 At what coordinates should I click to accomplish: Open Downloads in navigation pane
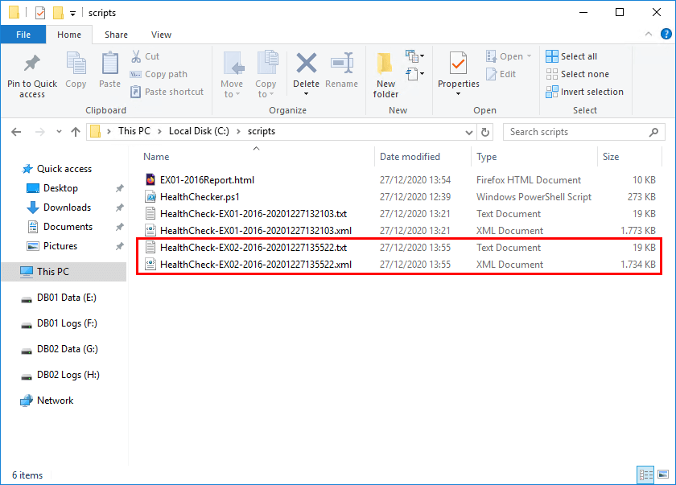click(59, 208)
